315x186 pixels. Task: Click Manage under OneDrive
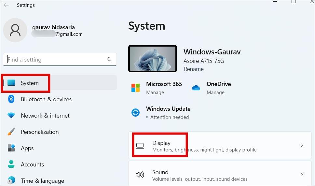click(215, 93)
